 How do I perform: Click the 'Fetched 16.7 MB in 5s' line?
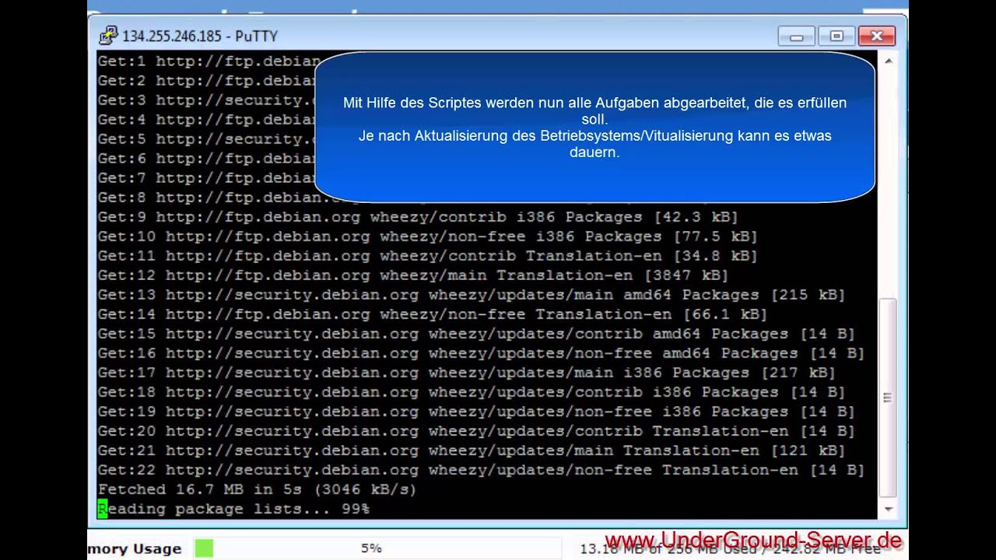click(x=258, y=489)
